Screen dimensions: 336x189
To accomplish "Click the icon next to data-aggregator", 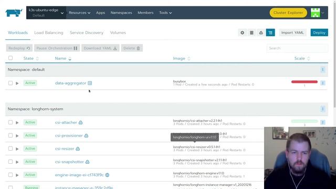I will click(90, 83).
